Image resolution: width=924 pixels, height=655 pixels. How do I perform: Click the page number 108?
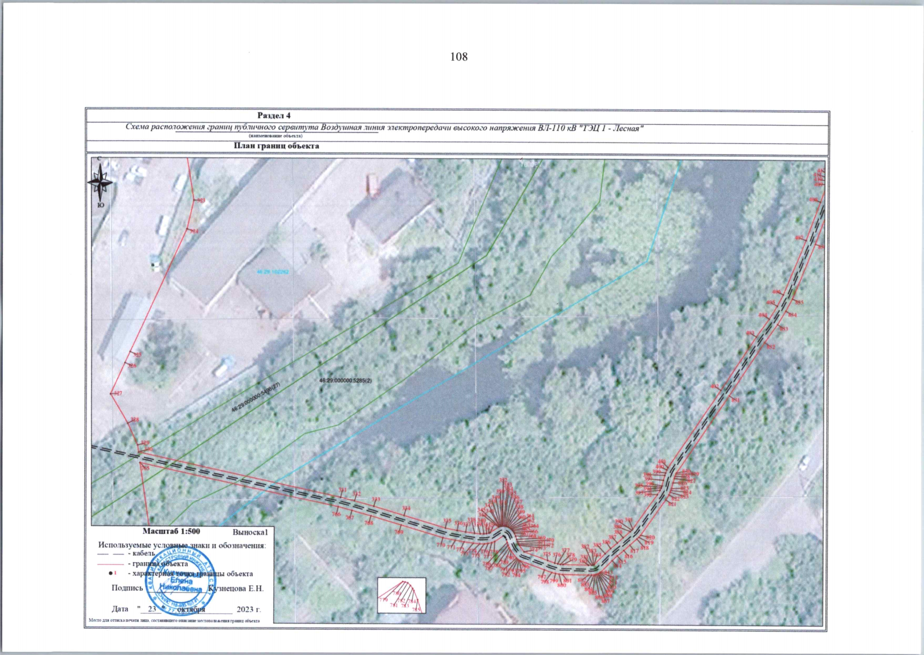point(458,57)
